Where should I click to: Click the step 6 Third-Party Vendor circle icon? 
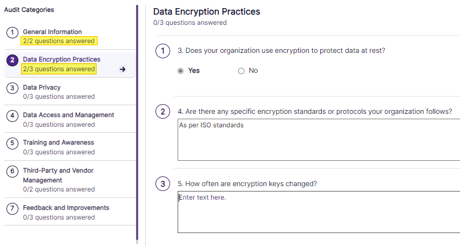[12, 171]
